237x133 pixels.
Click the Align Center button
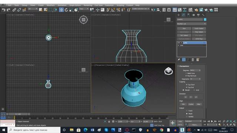(191, 104)
